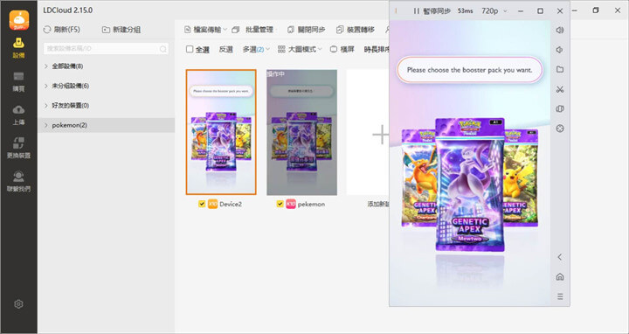Open the 上傳 cloud upload section

18,115
